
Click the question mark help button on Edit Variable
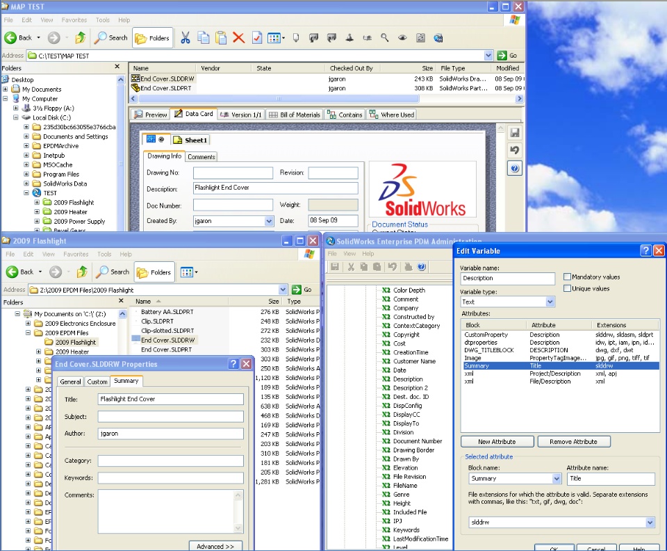pyautogui.click(x=645, y=251)
